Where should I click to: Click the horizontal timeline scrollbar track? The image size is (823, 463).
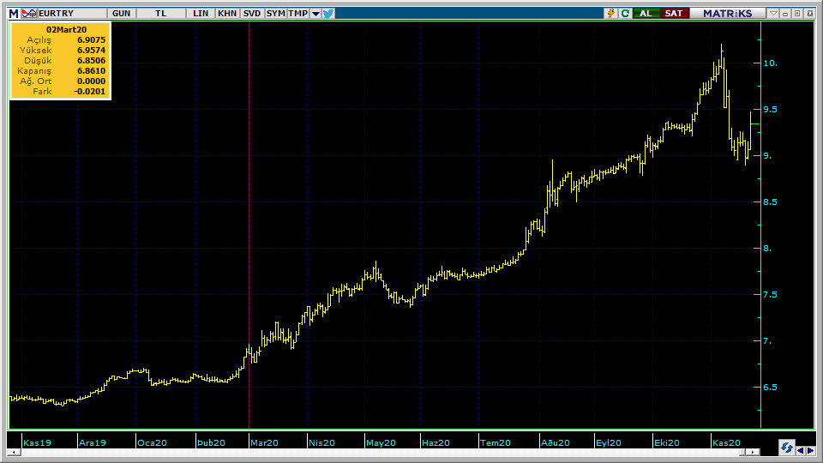click(386, 453)
